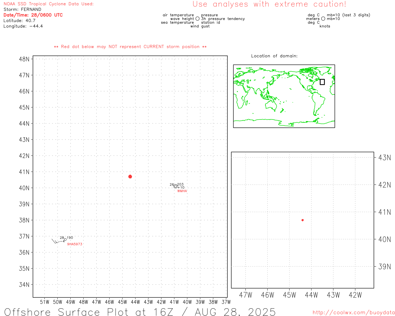
Task: Click the 47W label under the inset map
Action: coord(246,295)
